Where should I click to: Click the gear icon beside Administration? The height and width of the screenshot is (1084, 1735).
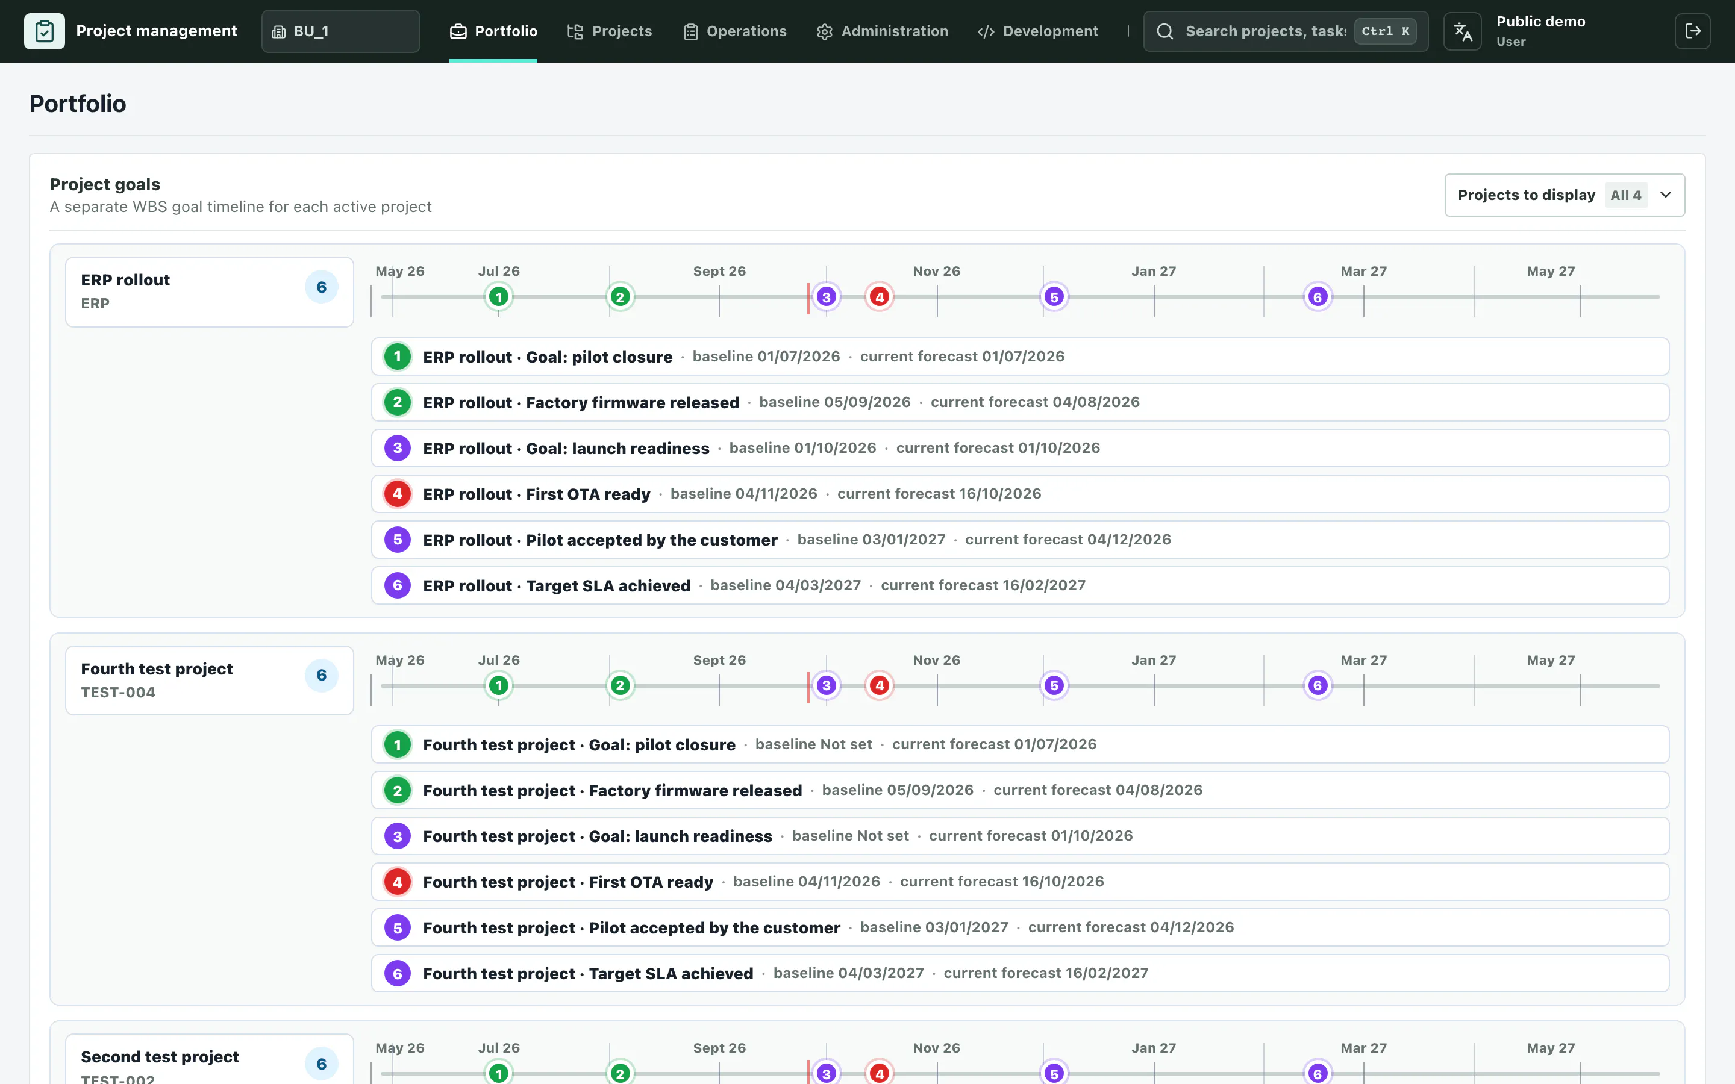[825, 31]
